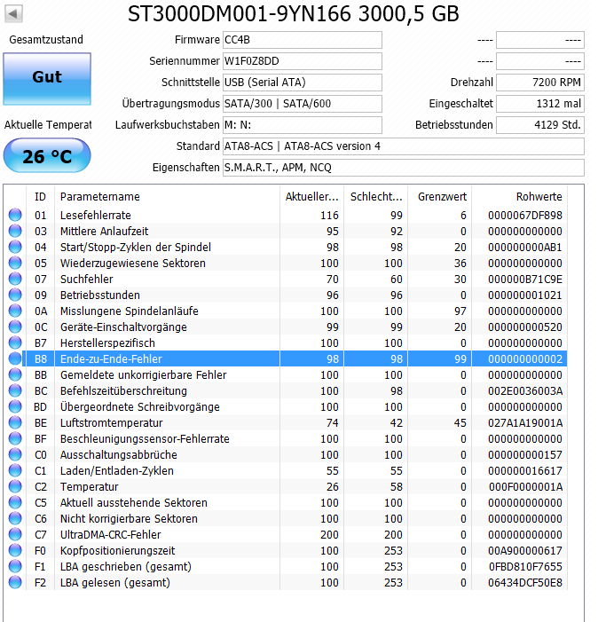Click status orb for Gemeldete unkorrigierbare Fehler

15,374
